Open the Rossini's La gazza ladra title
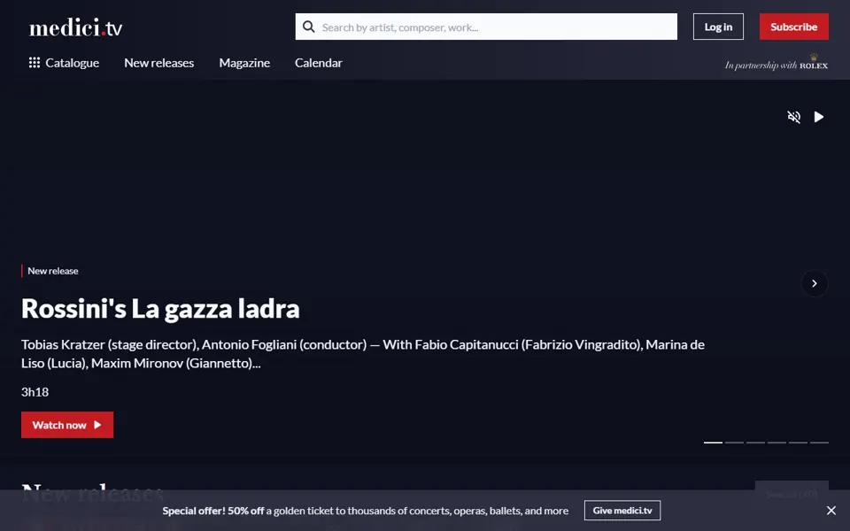Screen dimensions: 850x531 [x=160, y=308]
